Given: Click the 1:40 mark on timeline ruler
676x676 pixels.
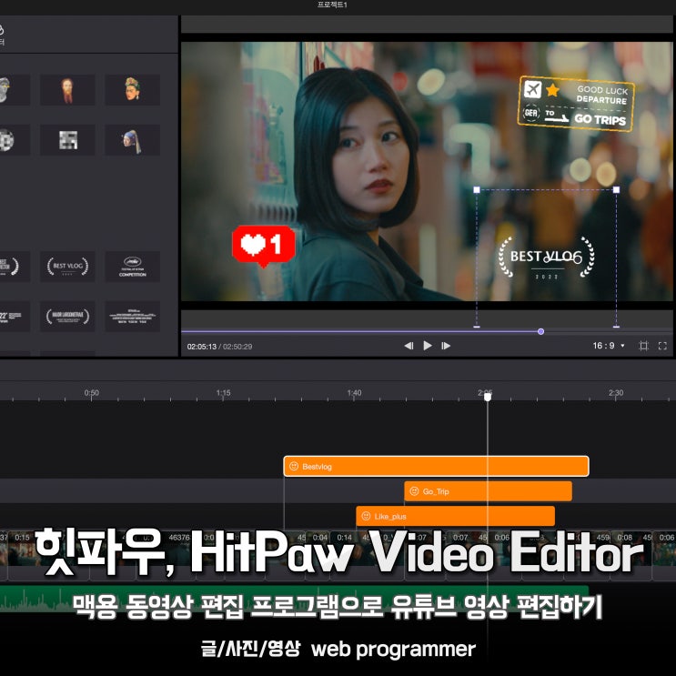Looking at the screenshot, I should (x=354, y=393).
